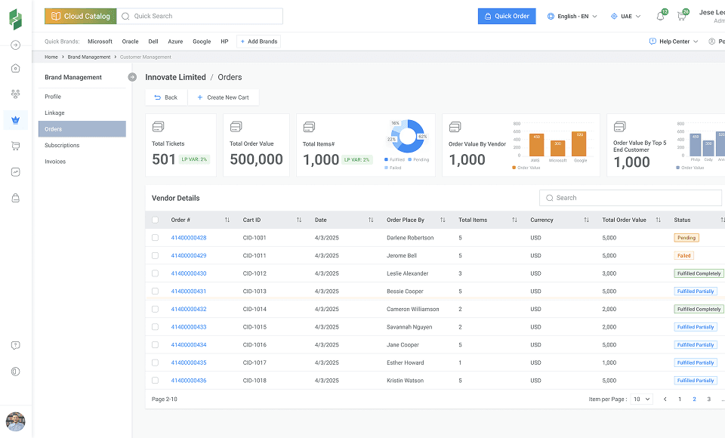
Task: Click the home icon in left sidebar
Action: point(16,68)
